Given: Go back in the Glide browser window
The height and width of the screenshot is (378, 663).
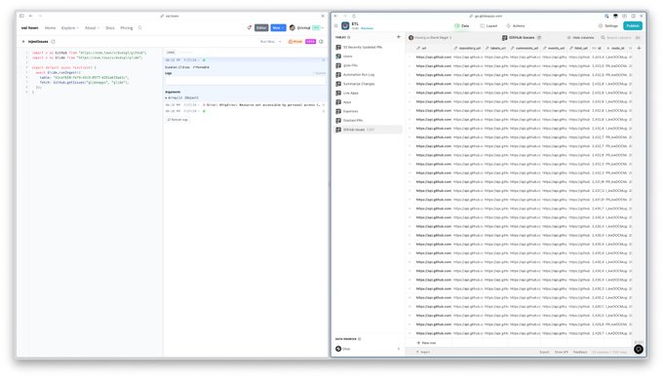Looking at the screenshot, I should click(x=335, y=16).
